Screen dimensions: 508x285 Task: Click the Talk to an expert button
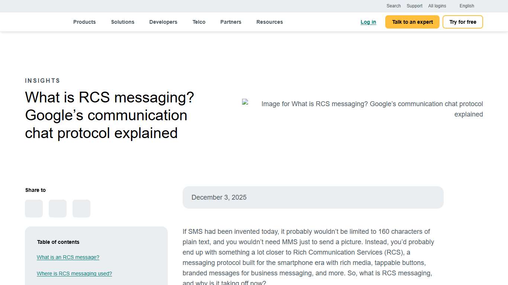(x=412, y=22)
